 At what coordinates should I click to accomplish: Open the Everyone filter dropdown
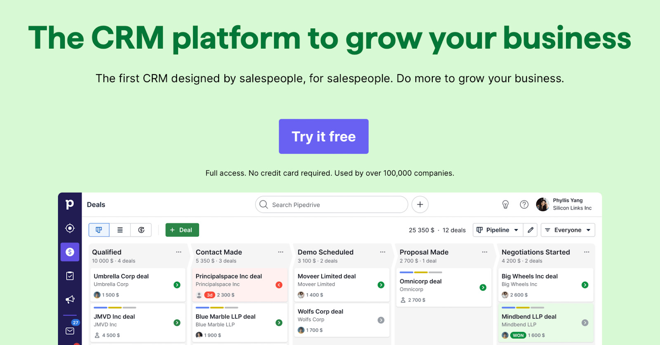pos(568,230)
